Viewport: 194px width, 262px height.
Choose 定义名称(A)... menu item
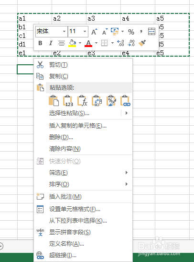pyautogui.click(x=83, y=244)
